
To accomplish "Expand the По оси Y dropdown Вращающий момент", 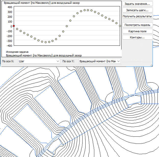I will tap(100, 61).
